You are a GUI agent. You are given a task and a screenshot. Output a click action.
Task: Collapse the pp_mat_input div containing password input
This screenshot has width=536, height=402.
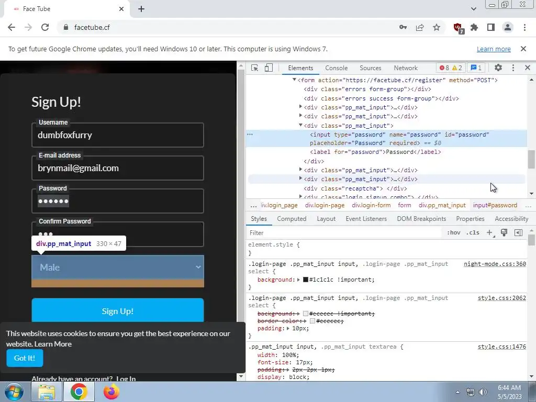(300, 125)
